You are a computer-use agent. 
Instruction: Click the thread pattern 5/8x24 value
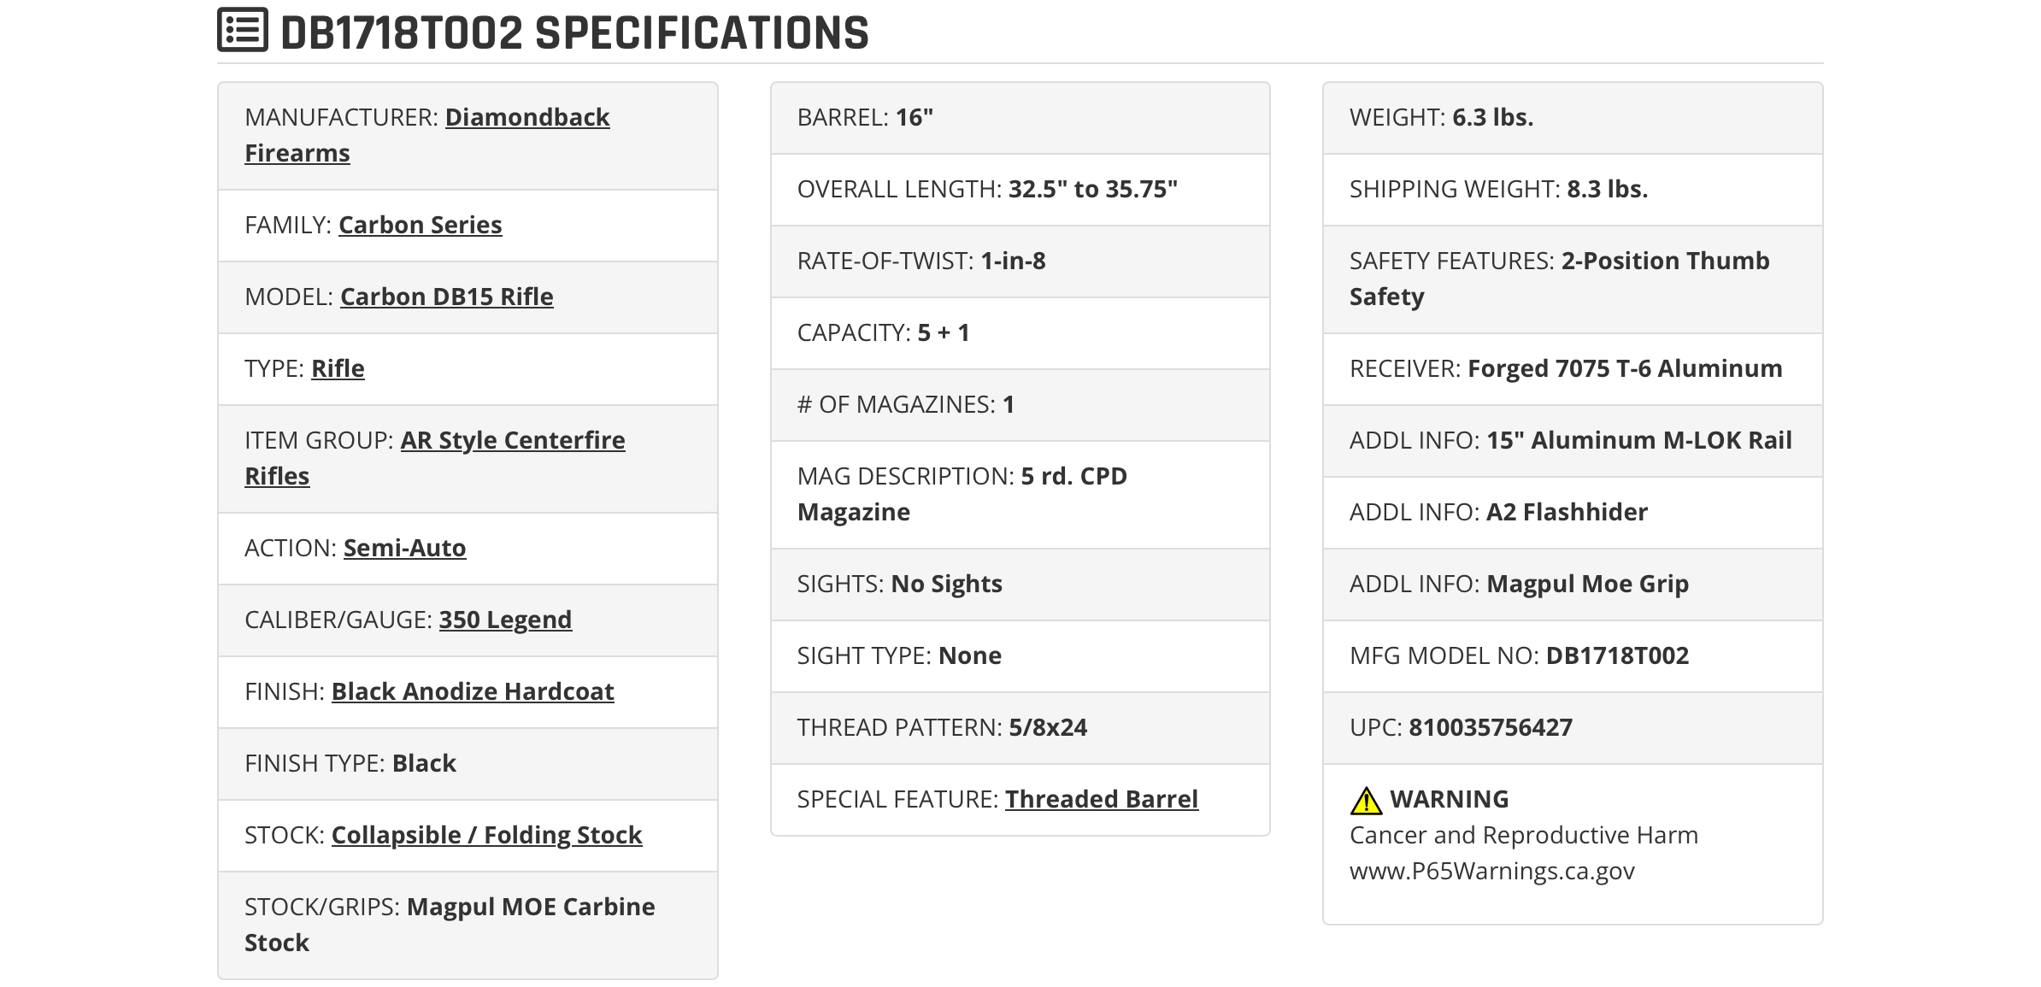(1048, 727)
